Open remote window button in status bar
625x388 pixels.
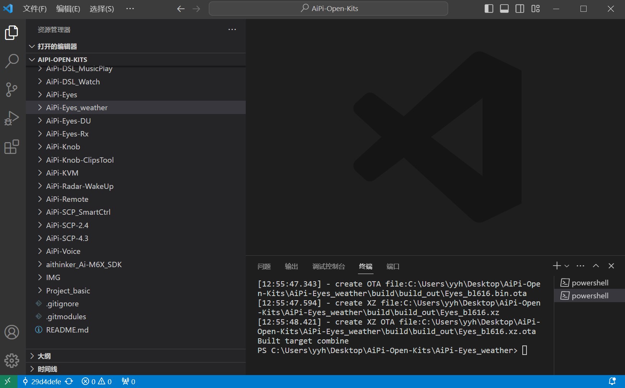click(8, 382)
